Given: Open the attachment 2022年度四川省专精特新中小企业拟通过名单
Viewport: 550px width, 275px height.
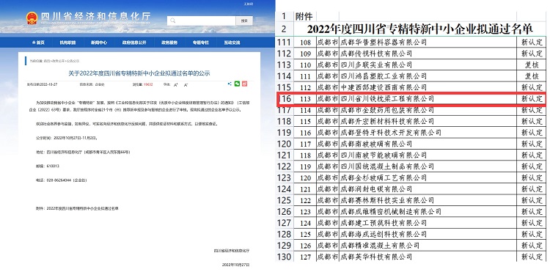Looking at the screenshot, I should pos(82,208).
